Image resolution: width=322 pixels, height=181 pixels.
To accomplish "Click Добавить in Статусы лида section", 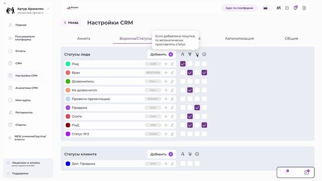I will tap(162, 54).
